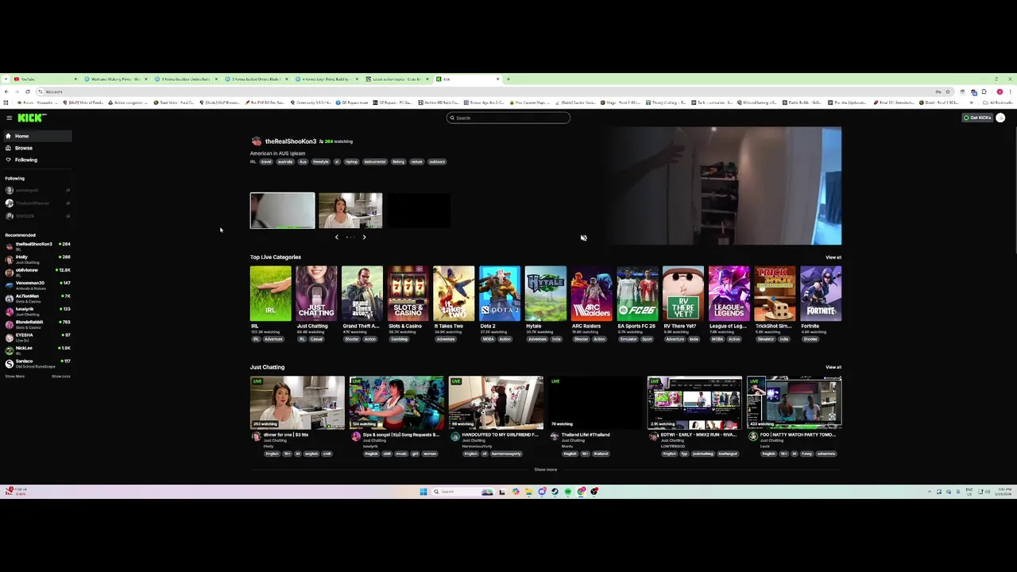Screen dimensions: 1017x572
Task: Go to Home in the sidebar
Action: point(37,136)
